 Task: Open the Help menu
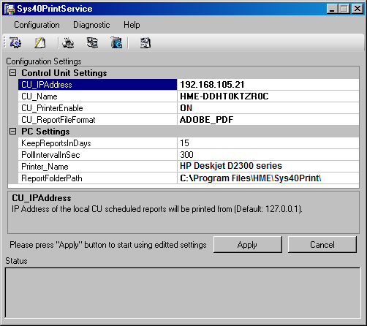pos(132,25)
